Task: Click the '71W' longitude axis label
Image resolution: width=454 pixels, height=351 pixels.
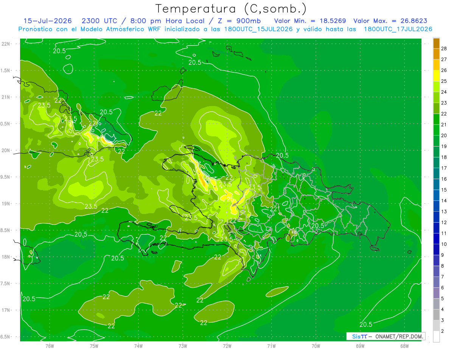Action: (x=271, y=346)
